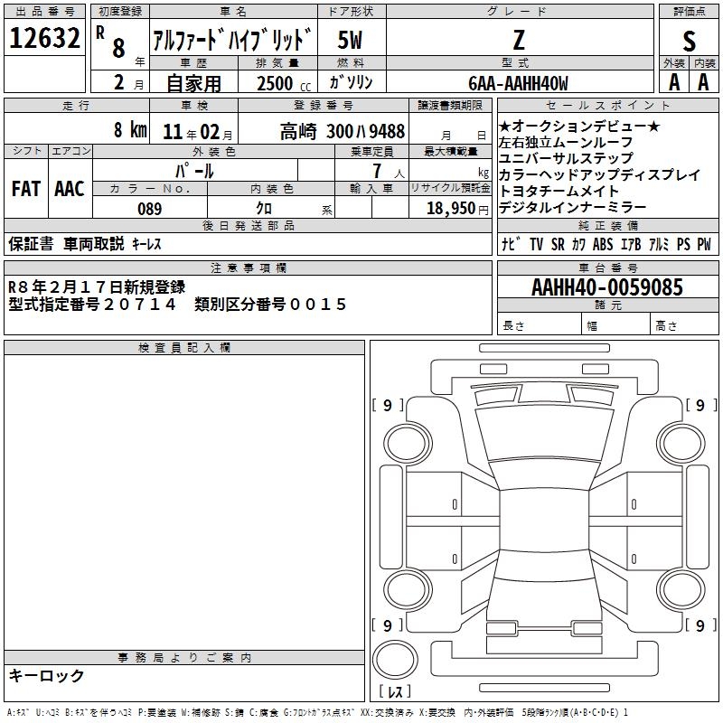This screenshot has height=723, width=723.
Task: Click the interior grade A under 内装
Action: 703,82
